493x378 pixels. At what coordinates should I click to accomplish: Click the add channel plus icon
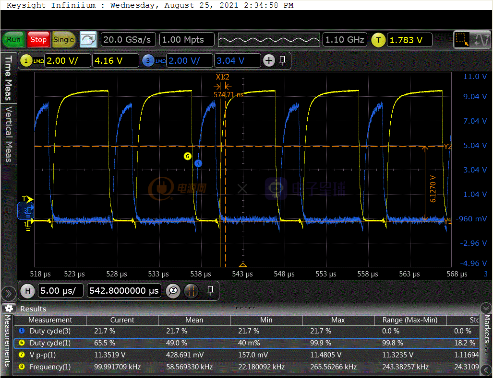tap(269, 60)
